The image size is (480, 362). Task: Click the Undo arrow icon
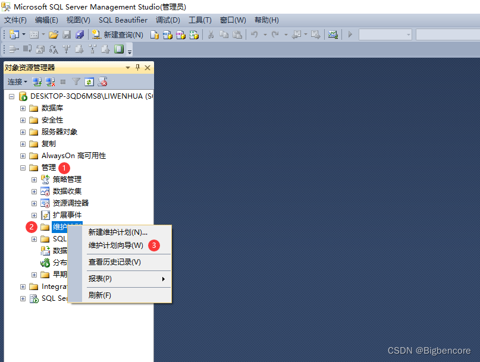tap(255, 34)
